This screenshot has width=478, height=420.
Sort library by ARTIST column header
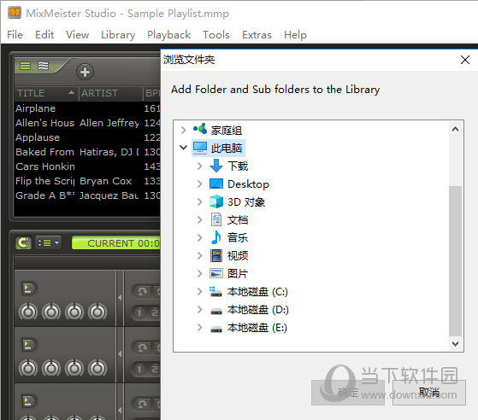[111, 93]
